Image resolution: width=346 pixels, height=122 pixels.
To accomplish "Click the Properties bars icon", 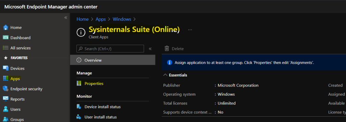I will pos(79,84).
